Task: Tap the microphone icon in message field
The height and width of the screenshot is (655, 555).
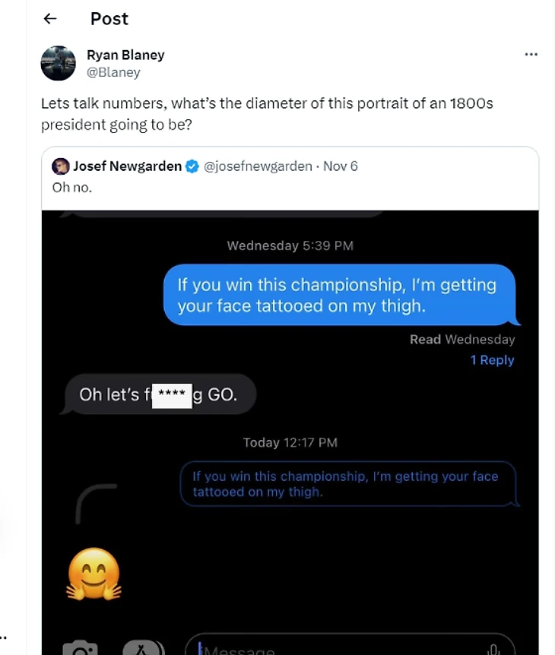Action: click(493, 649)
